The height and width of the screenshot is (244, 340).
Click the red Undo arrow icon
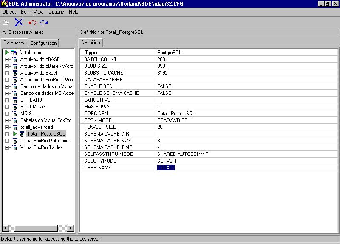[32, 22]
